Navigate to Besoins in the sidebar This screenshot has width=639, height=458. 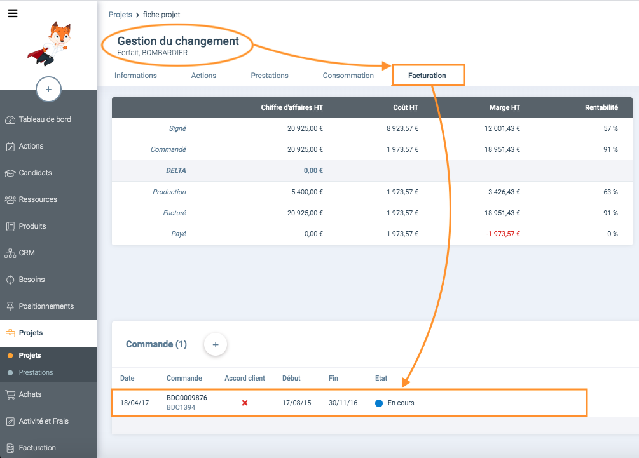(32, 280)
